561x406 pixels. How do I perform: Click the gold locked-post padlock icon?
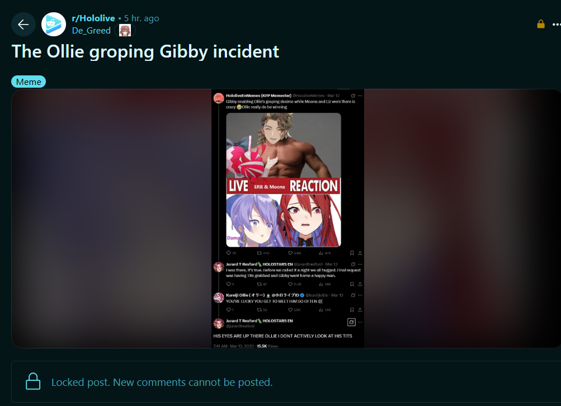[541, 24]
